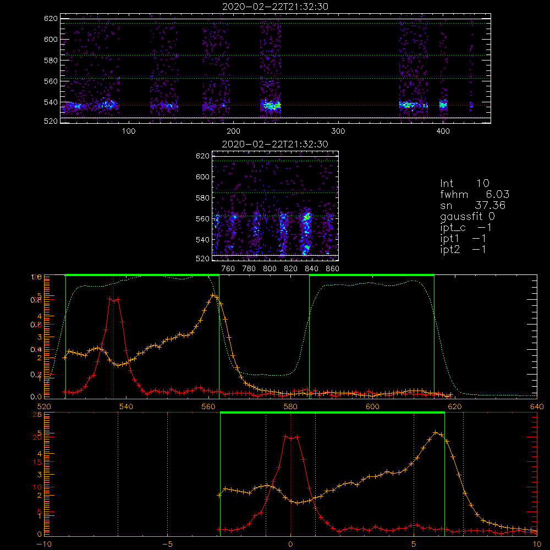Click the green bar atop the bottom plot

tap(332, 413)
